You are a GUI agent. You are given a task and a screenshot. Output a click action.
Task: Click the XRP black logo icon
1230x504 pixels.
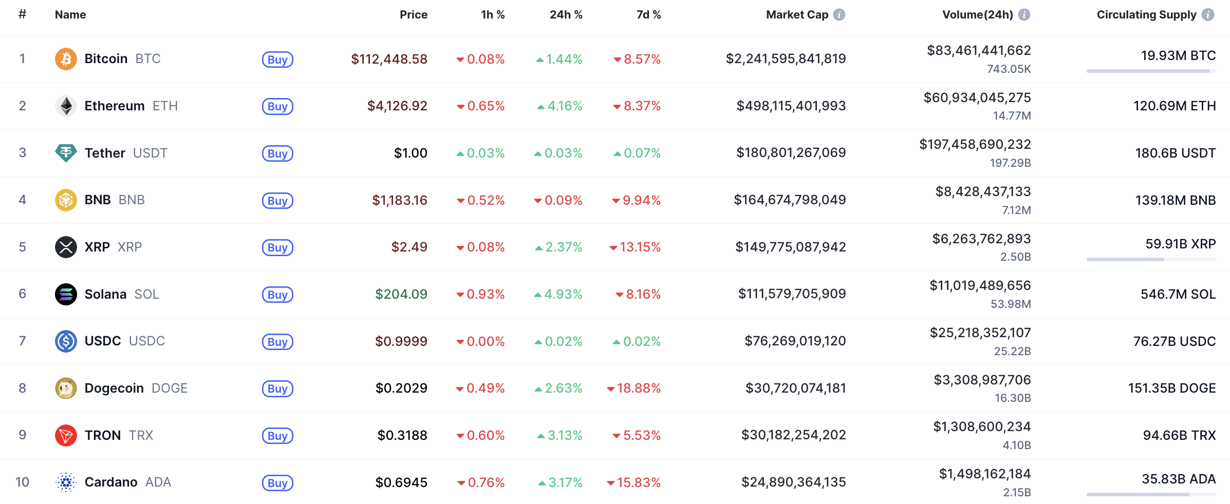tap(66, 247)
